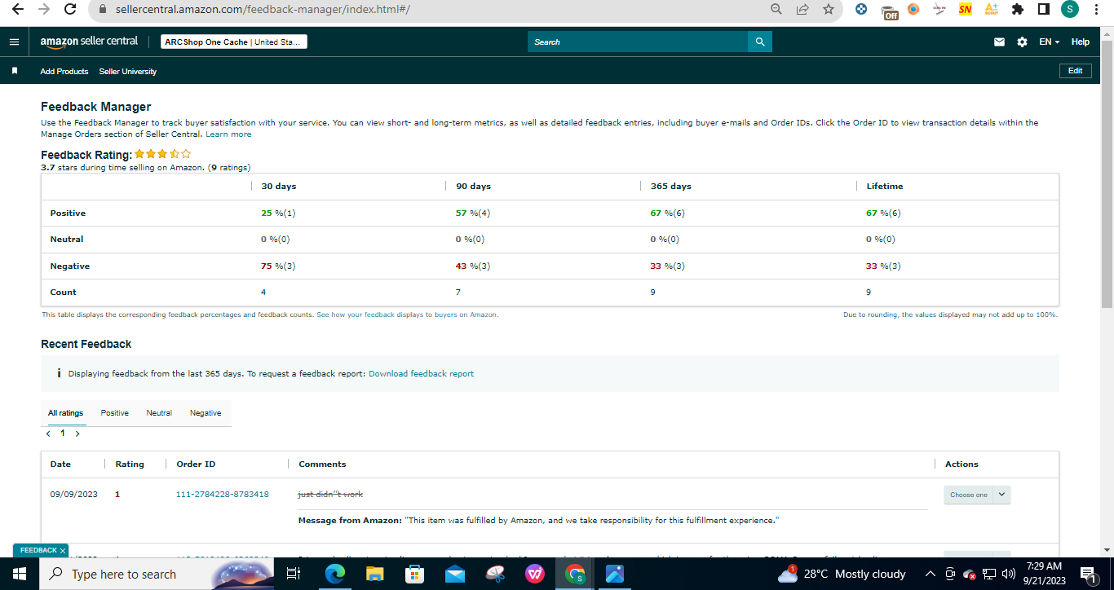Image resolution: width=1114 pixels, height=590 pixels.
Task: Open the Seller University menu item
Action: [128, 72]
